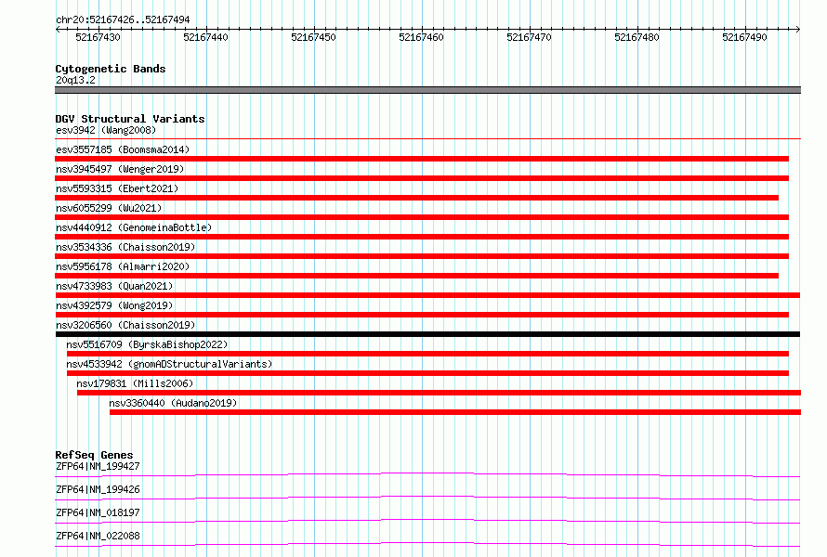Viewport: 827px width, 557px height.
Task: Click the gray 20q13.2 cytogenetic band bar
Action: pos(427,90)
